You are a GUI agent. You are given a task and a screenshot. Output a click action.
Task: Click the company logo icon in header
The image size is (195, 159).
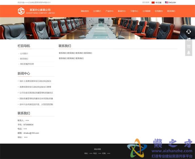[21, 11]
